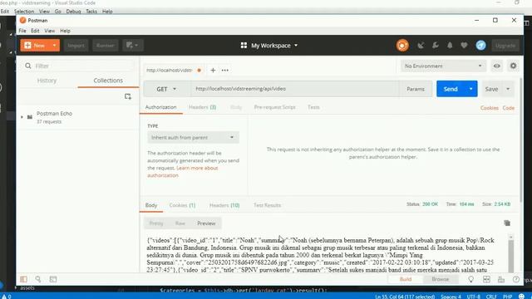532x299 pixels.
Task: Open the Authorization request tab
Action: point(160,107)
